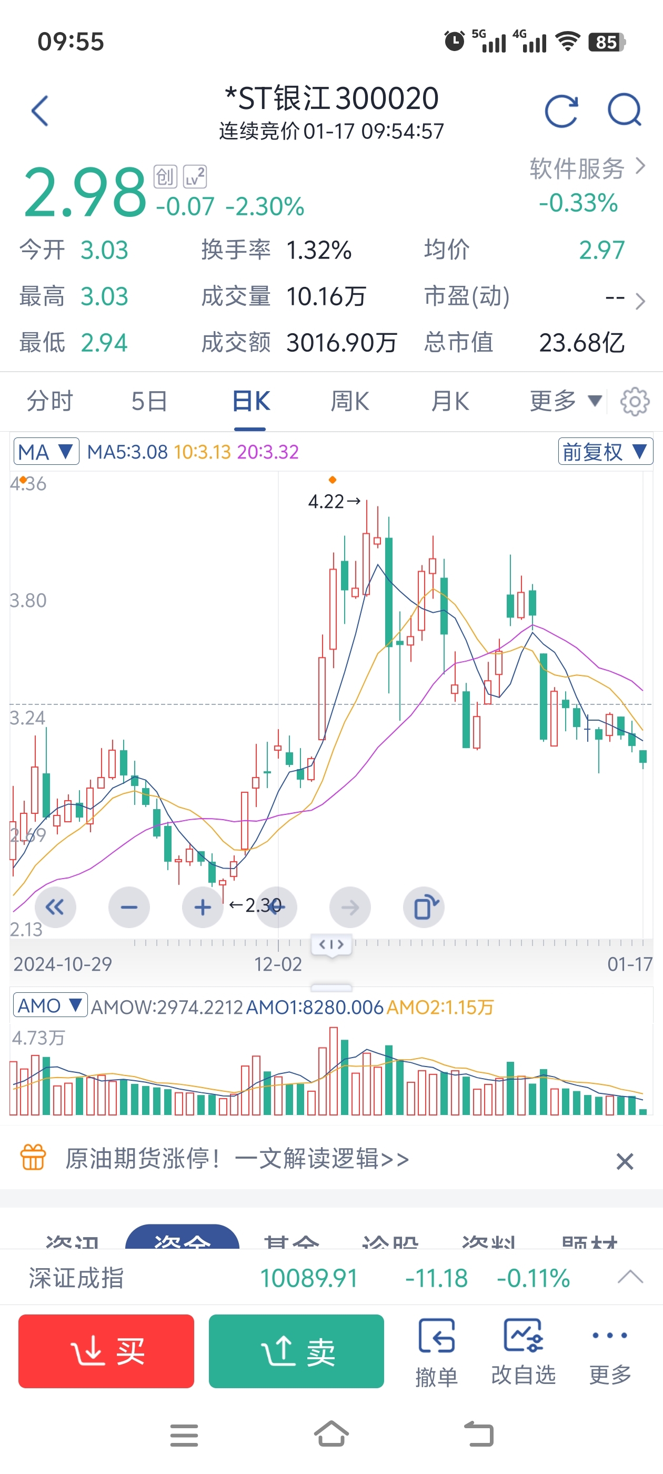Open 更多 chart periods dropdown
Screen dimensions: 663x1474
566,401
